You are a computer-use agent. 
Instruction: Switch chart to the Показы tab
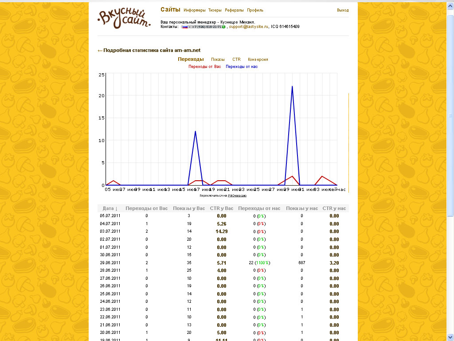218,59
